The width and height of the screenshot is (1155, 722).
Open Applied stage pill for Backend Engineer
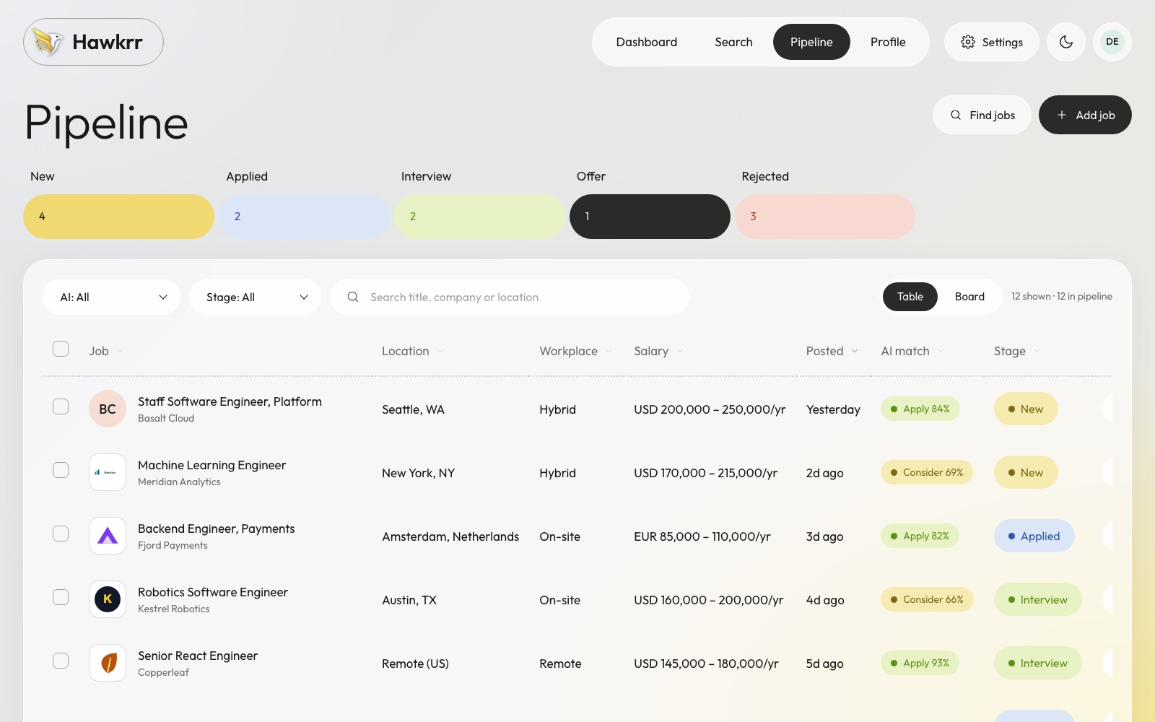[1034, 536]
